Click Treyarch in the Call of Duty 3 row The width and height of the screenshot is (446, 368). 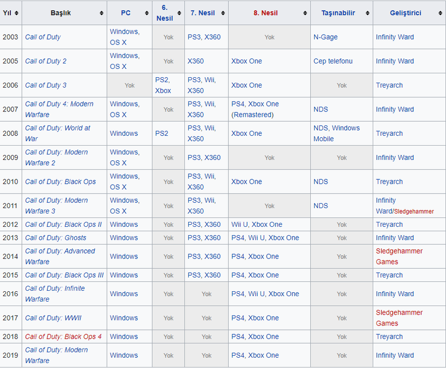(x=389, y=85)
